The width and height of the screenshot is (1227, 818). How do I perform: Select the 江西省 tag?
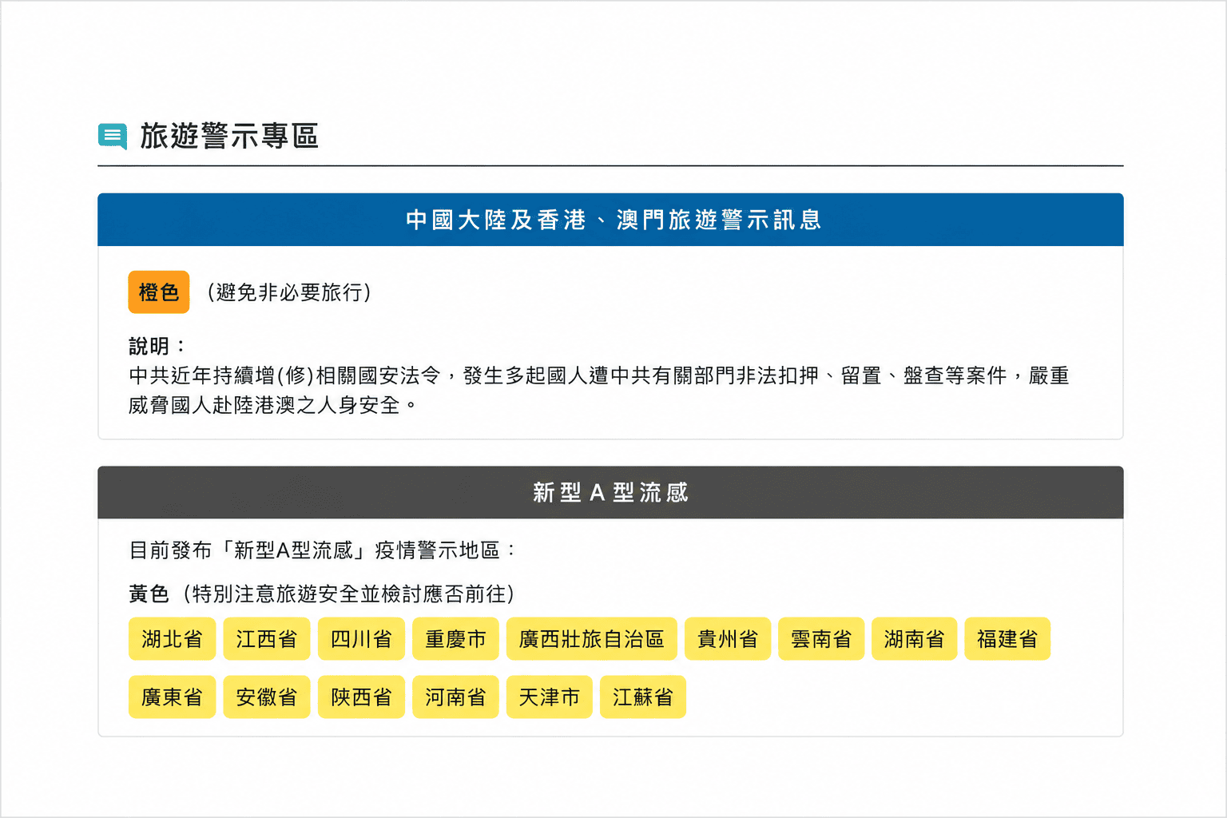click(267, 639)
